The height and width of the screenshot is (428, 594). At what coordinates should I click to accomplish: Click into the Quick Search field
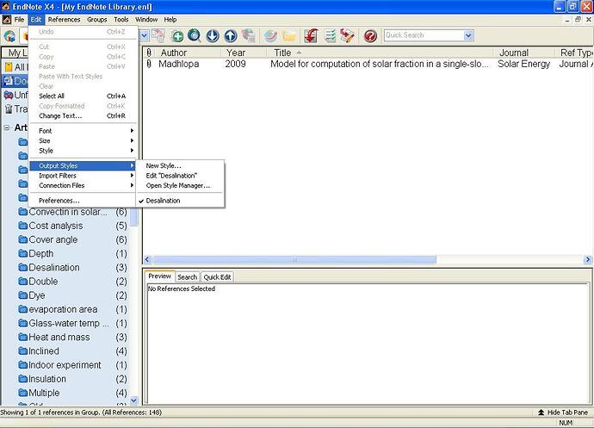424,35
